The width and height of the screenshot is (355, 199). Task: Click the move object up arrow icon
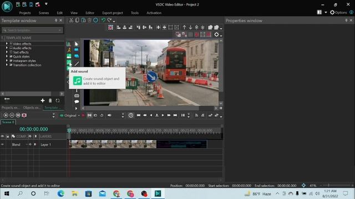click(x=184, y=27)
